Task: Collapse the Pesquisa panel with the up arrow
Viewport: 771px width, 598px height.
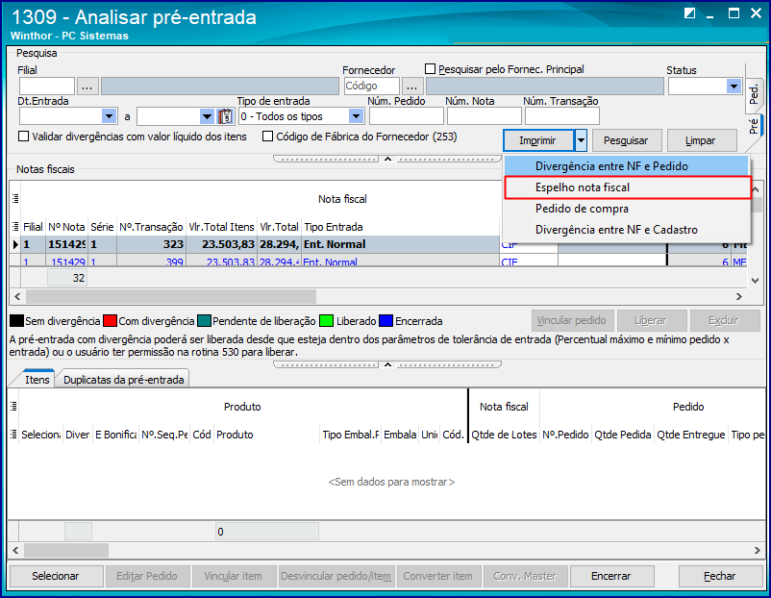Action: click(x=387, y=160)
